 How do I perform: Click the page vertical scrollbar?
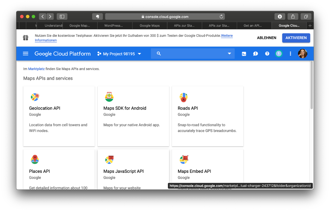(x=312, y=85)
